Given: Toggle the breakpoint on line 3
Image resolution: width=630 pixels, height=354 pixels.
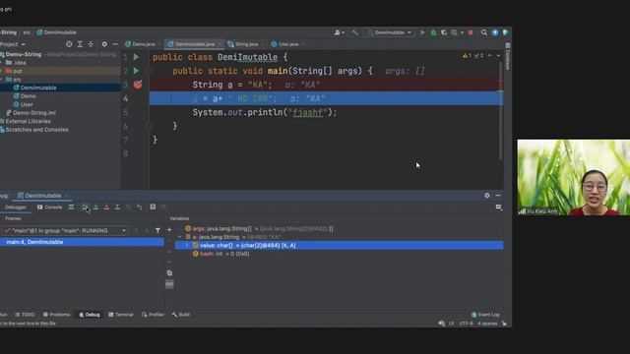Looking at the screenshot, I should (138, 85).
